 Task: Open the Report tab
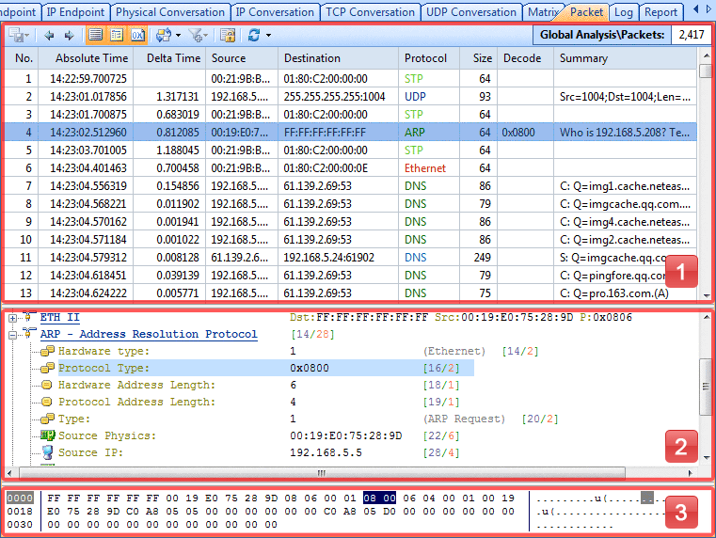coord(660,12)
